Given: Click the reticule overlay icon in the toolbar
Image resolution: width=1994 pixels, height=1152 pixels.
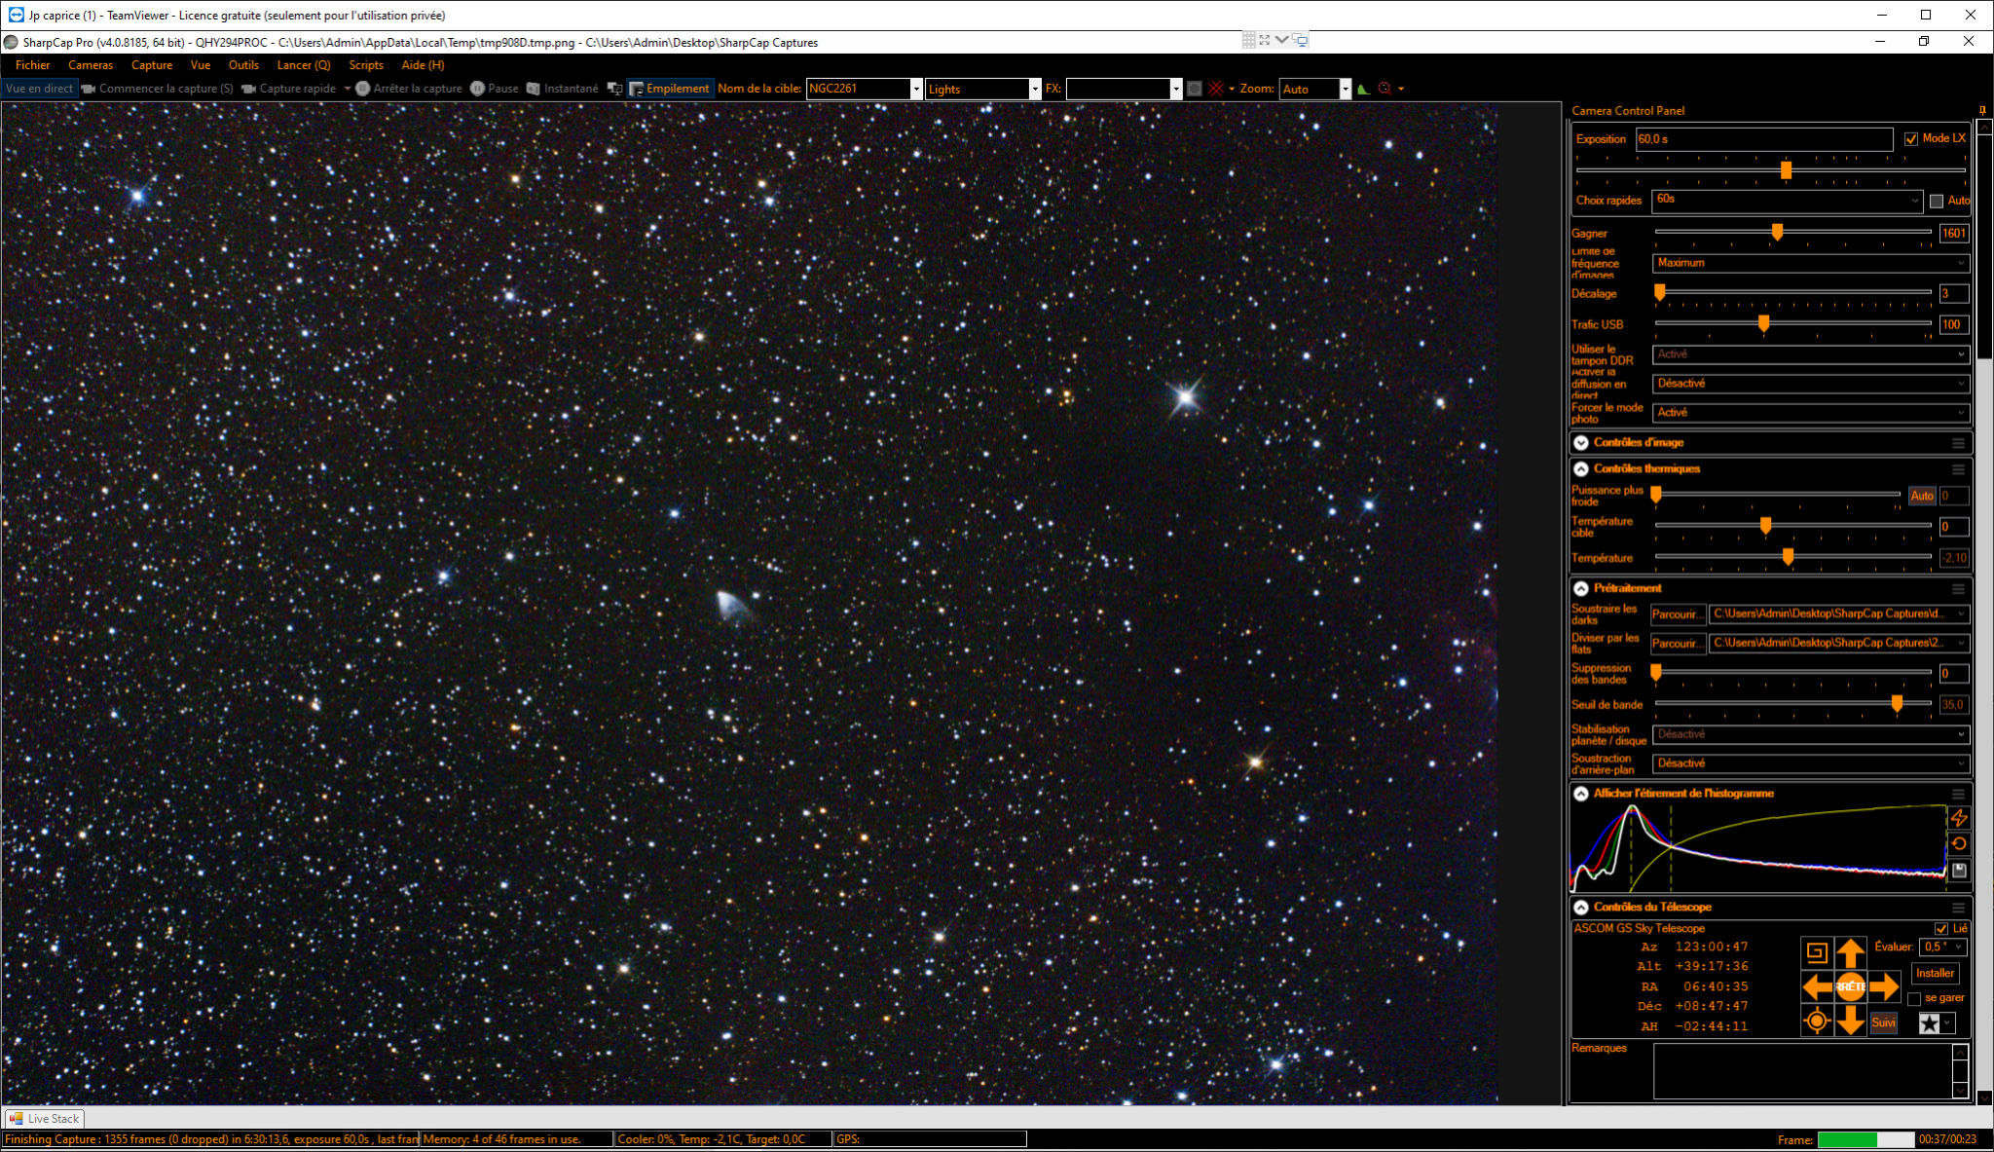Looking at the screenshot, I should click(x=1217, y=89).
